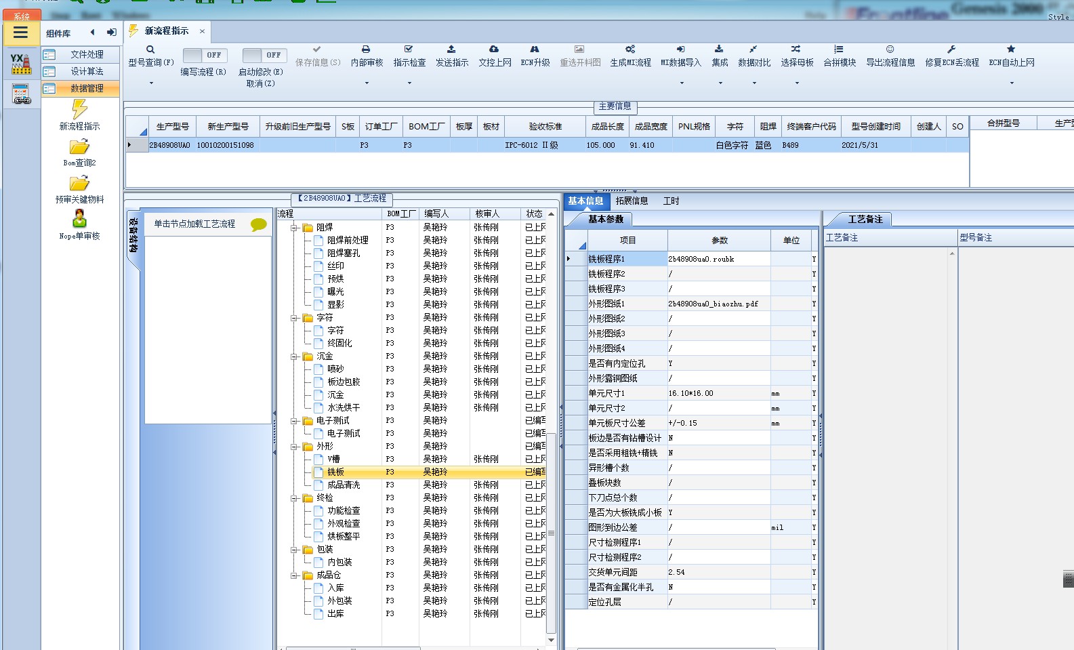Click 合拼模块 list icon
1074x650 pixels.
pyautogui.click(x=839, y=49)
